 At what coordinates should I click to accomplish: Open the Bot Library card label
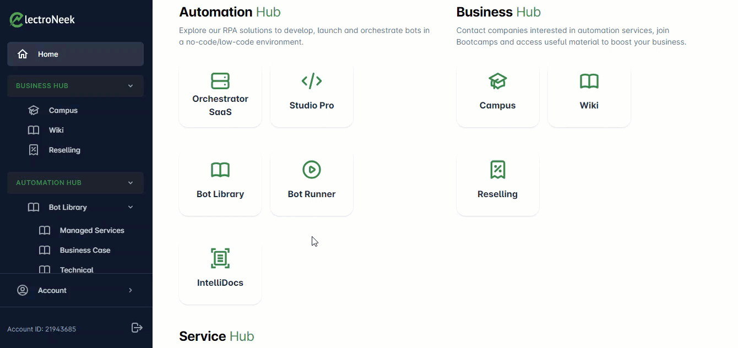click(220, 194)
